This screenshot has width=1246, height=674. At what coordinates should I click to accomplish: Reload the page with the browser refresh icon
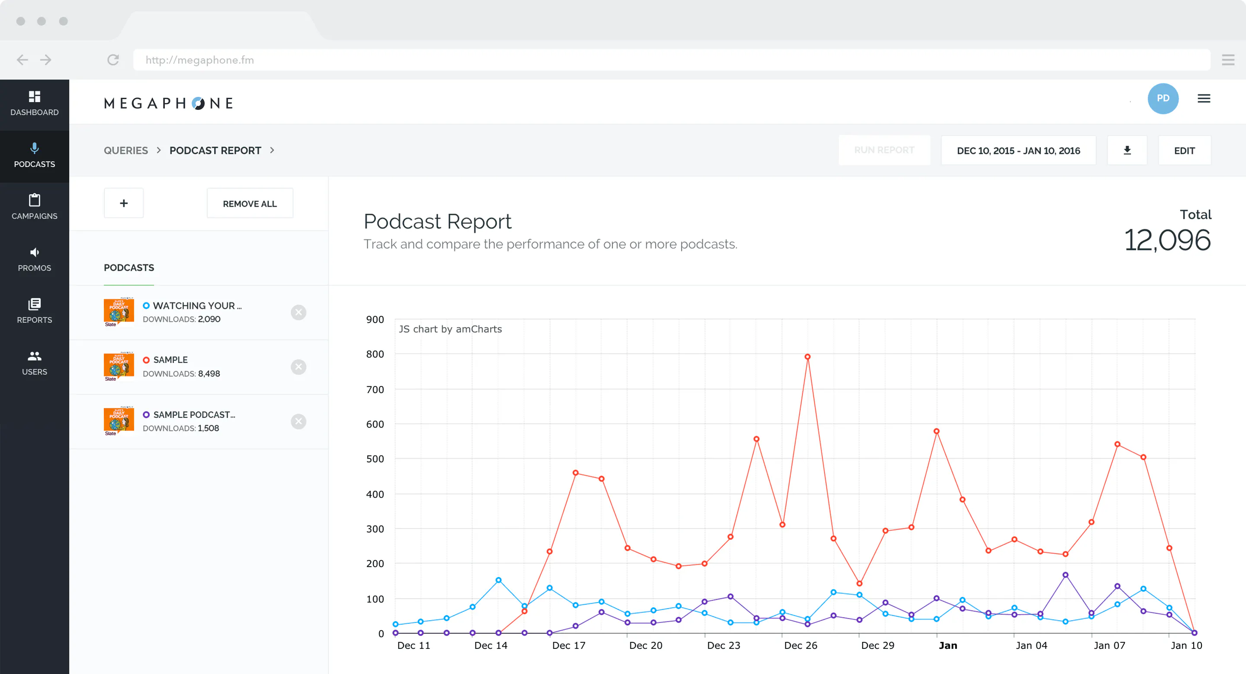coord(113,60)
